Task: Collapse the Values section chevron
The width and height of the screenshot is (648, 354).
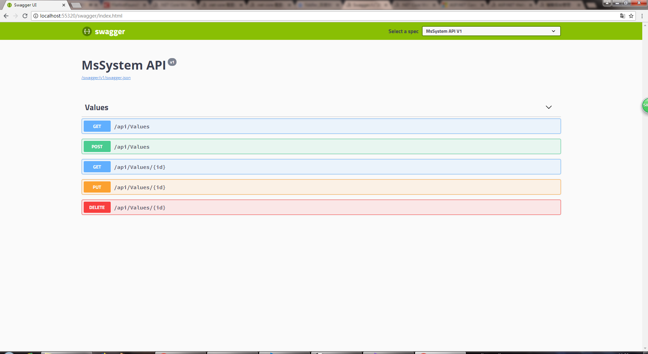Action: [x=549, y=107]
